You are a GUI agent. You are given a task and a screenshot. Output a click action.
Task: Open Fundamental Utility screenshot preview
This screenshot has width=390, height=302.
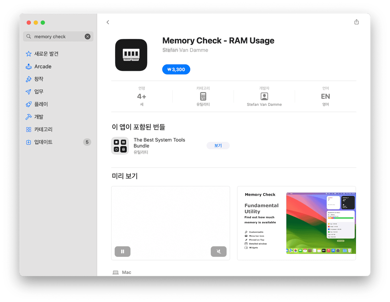pyautogui.click(x=296, y=223)
